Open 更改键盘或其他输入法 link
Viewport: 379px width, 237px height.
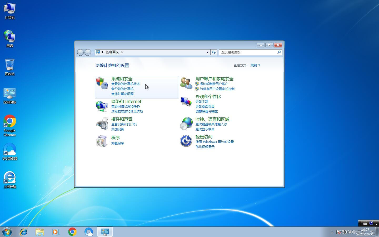pos(211,124)
